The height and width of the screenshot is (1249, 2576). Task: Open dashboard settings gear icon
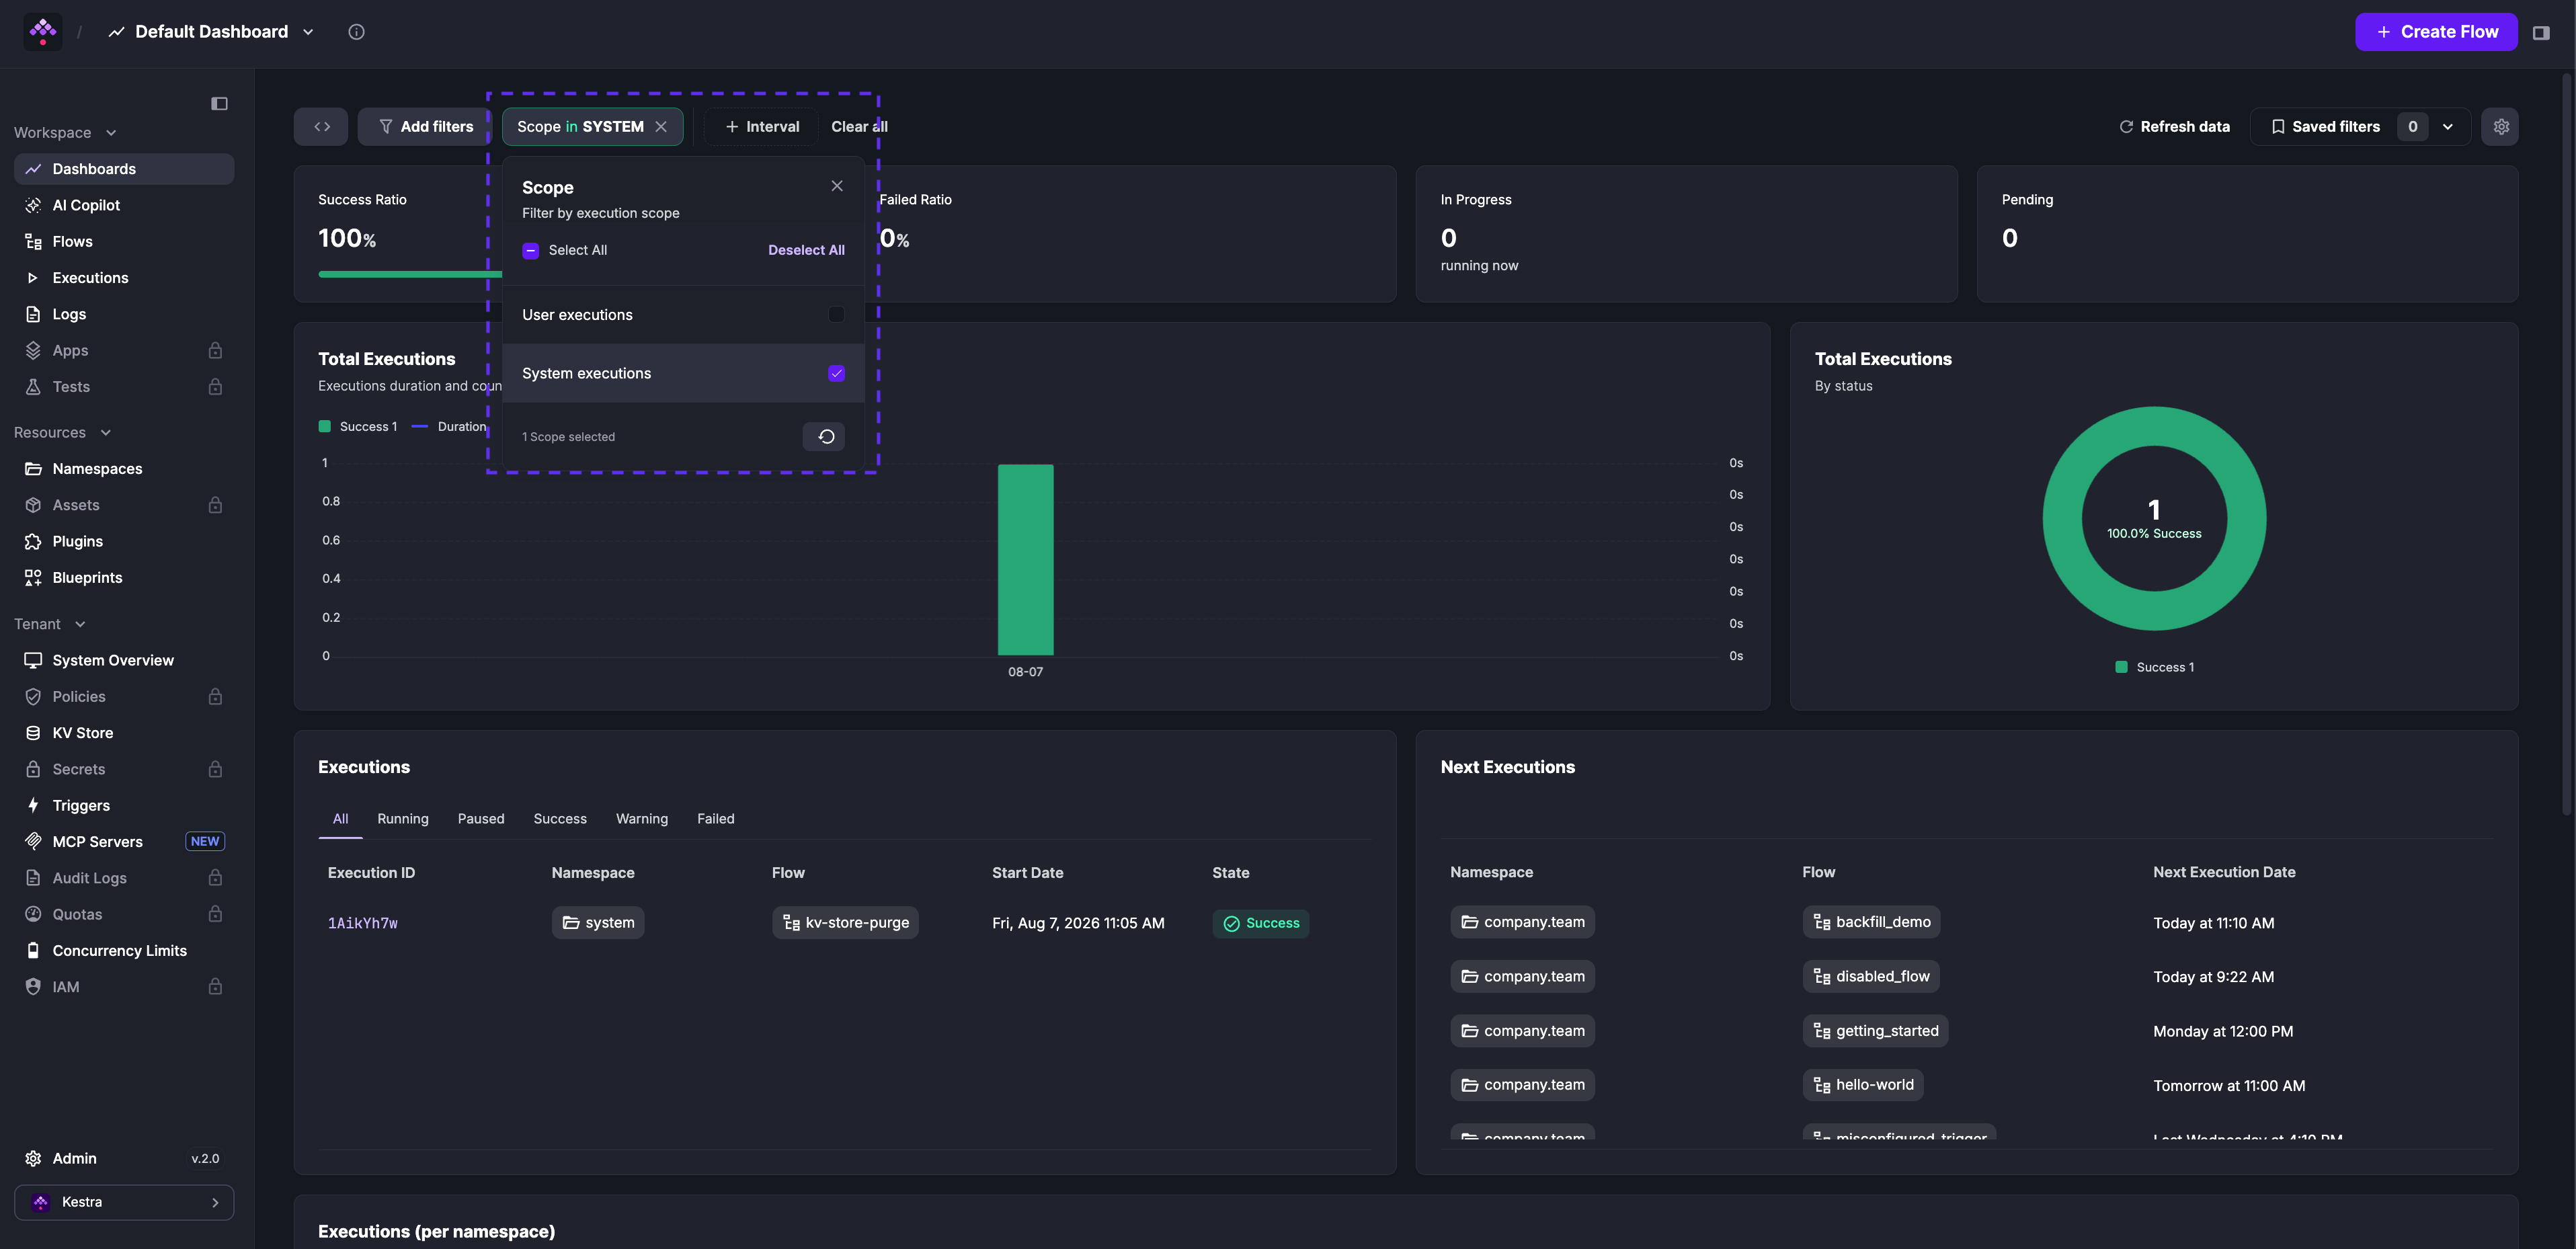click(2501, 127)
